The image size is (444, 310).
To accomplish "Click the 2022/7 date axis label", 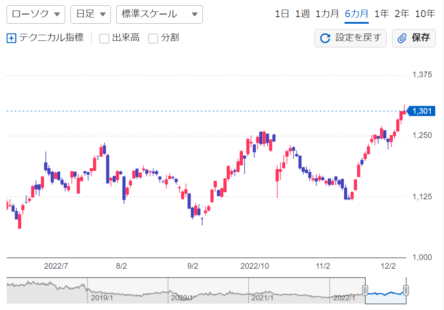I will [x=56, y=266].
